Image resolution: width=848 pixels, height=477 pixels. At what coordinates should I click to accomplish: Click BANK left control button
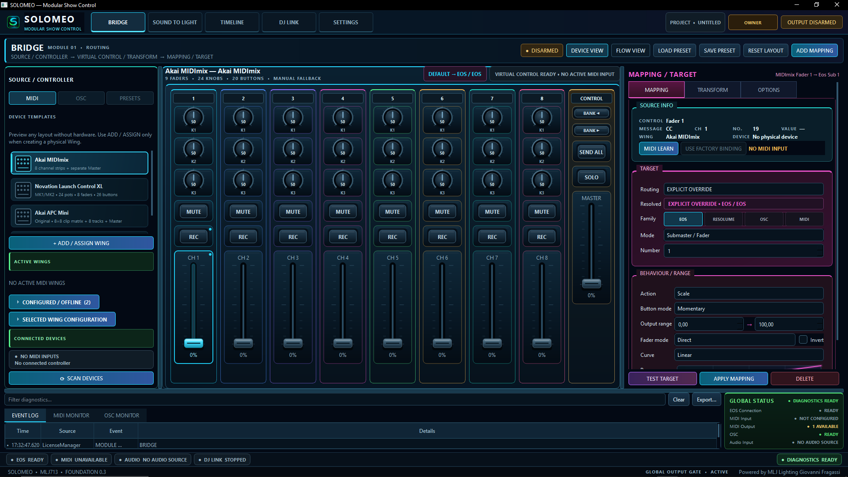click(591, 114)
